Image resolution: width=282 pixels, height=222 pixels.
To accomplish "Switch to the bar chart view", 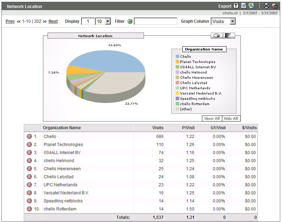I will click(229, 36).
